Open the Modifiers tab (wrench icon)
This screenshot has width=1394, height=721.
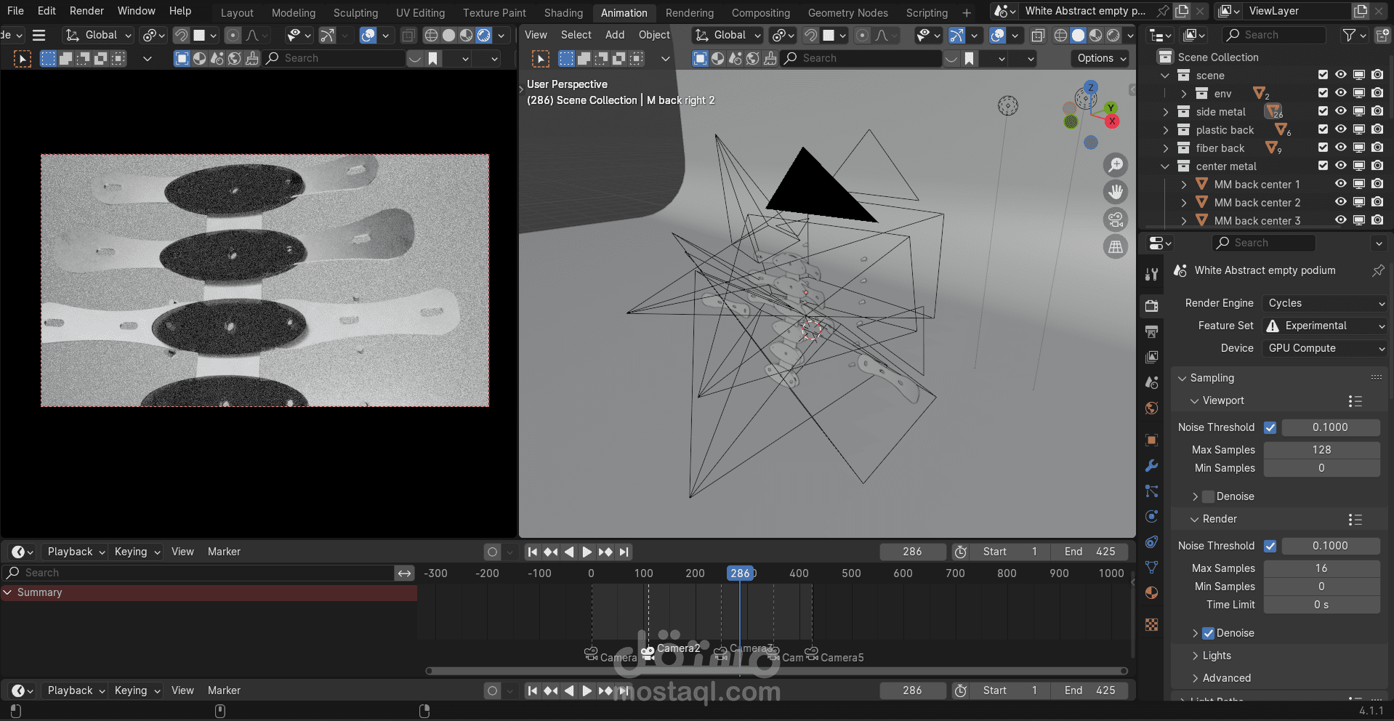tap(1152, 465)
